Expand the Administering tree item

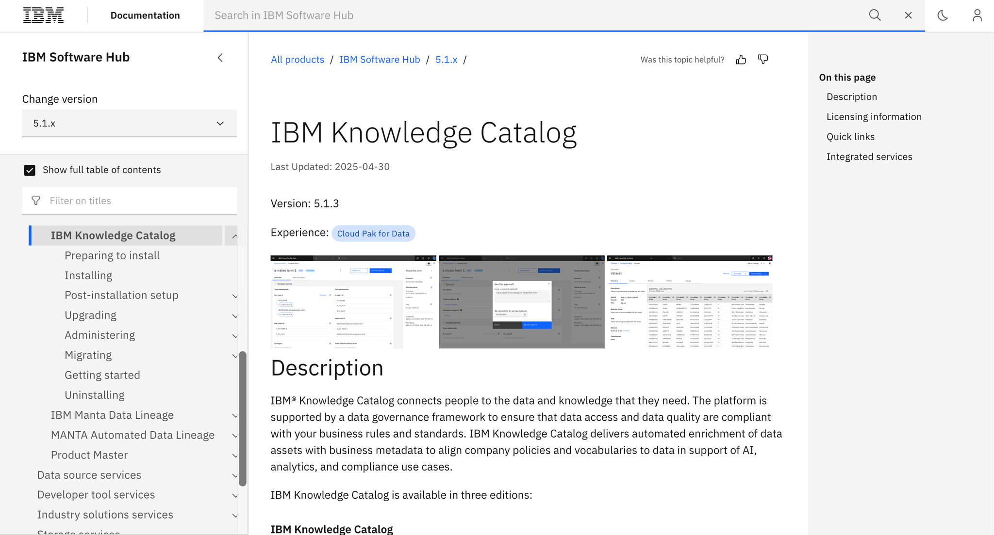[x=235, y=336]
